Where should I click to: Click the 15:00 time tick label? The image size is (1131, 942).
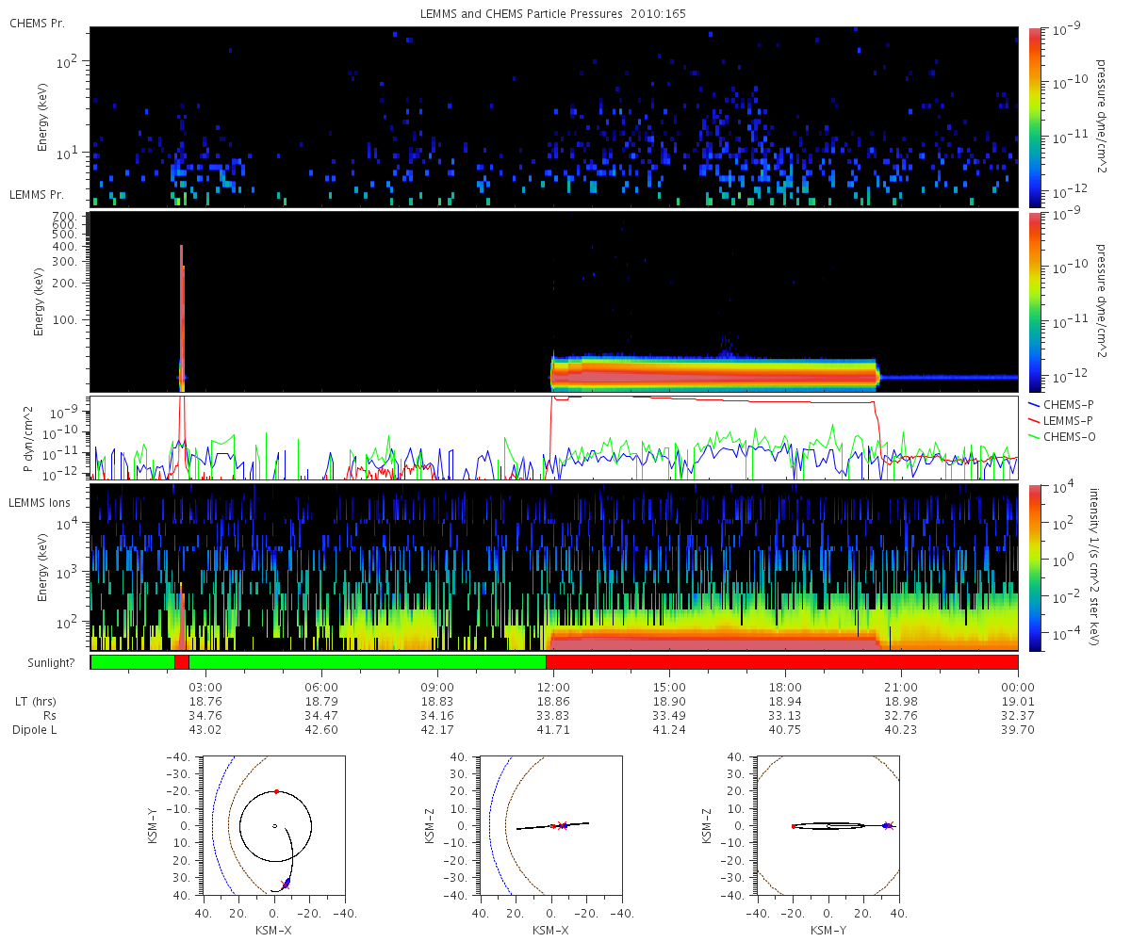pos(669,687)
